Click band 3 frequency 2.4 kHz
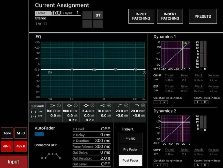Image resolution: width=223 pixels, height=168 pixels. click(x=88, y=111)
